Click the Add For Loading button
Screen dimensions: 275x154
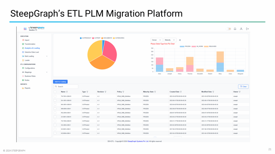point(60,82)
